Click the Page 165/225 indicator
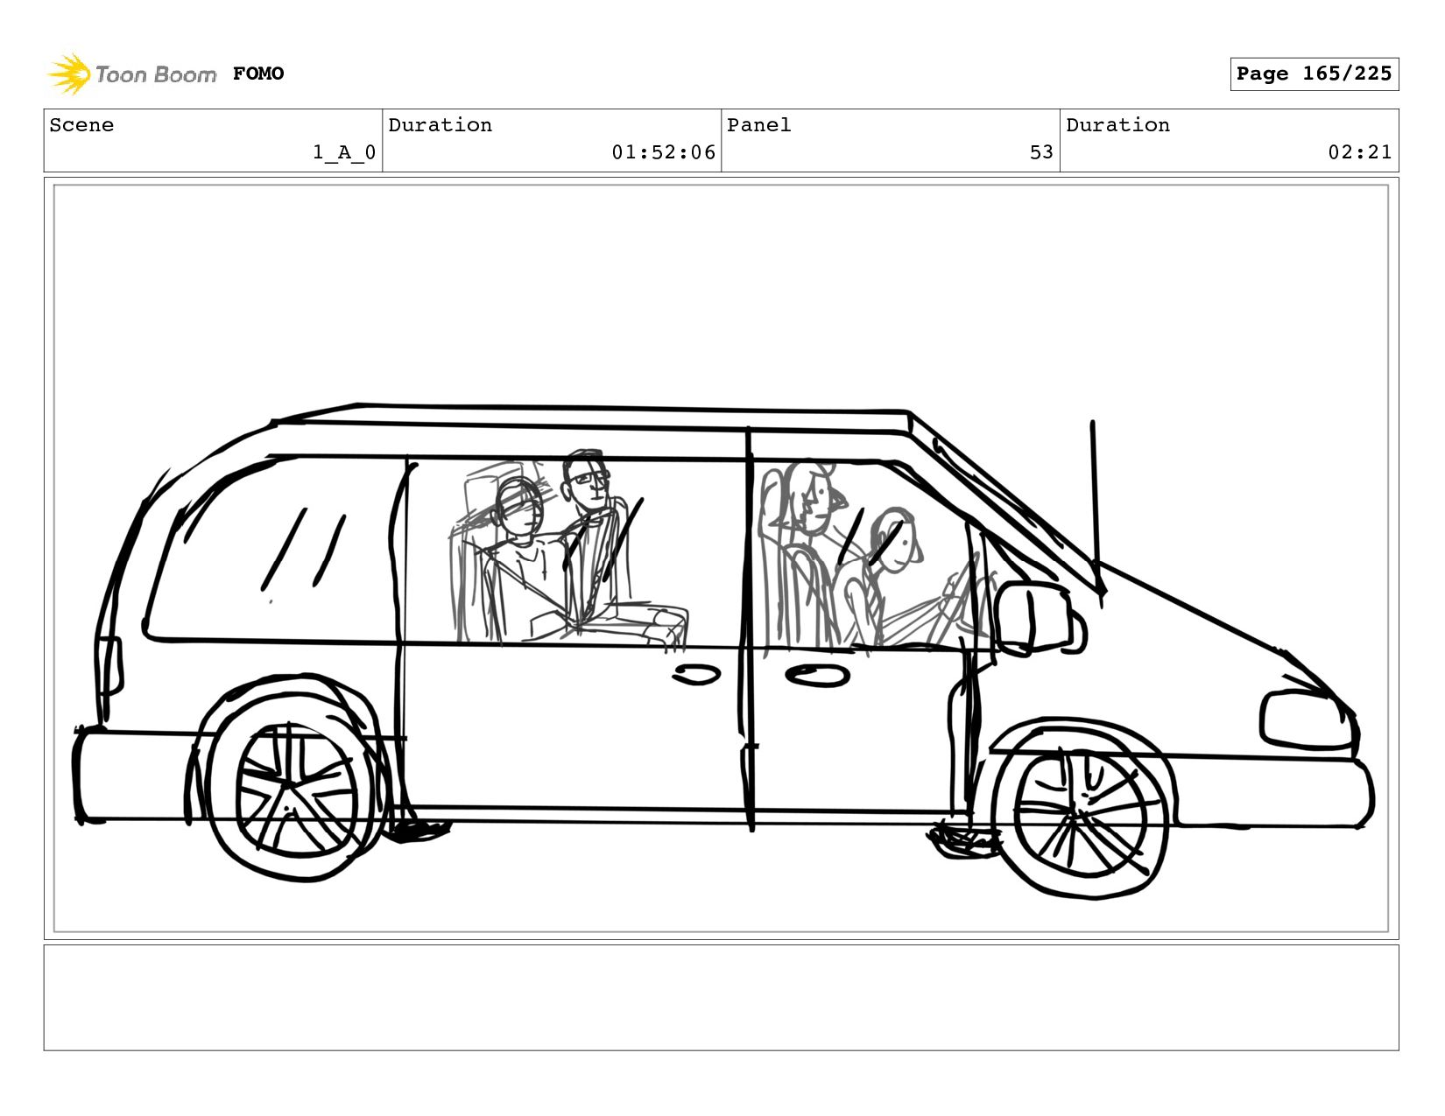 coord(1314,74)
